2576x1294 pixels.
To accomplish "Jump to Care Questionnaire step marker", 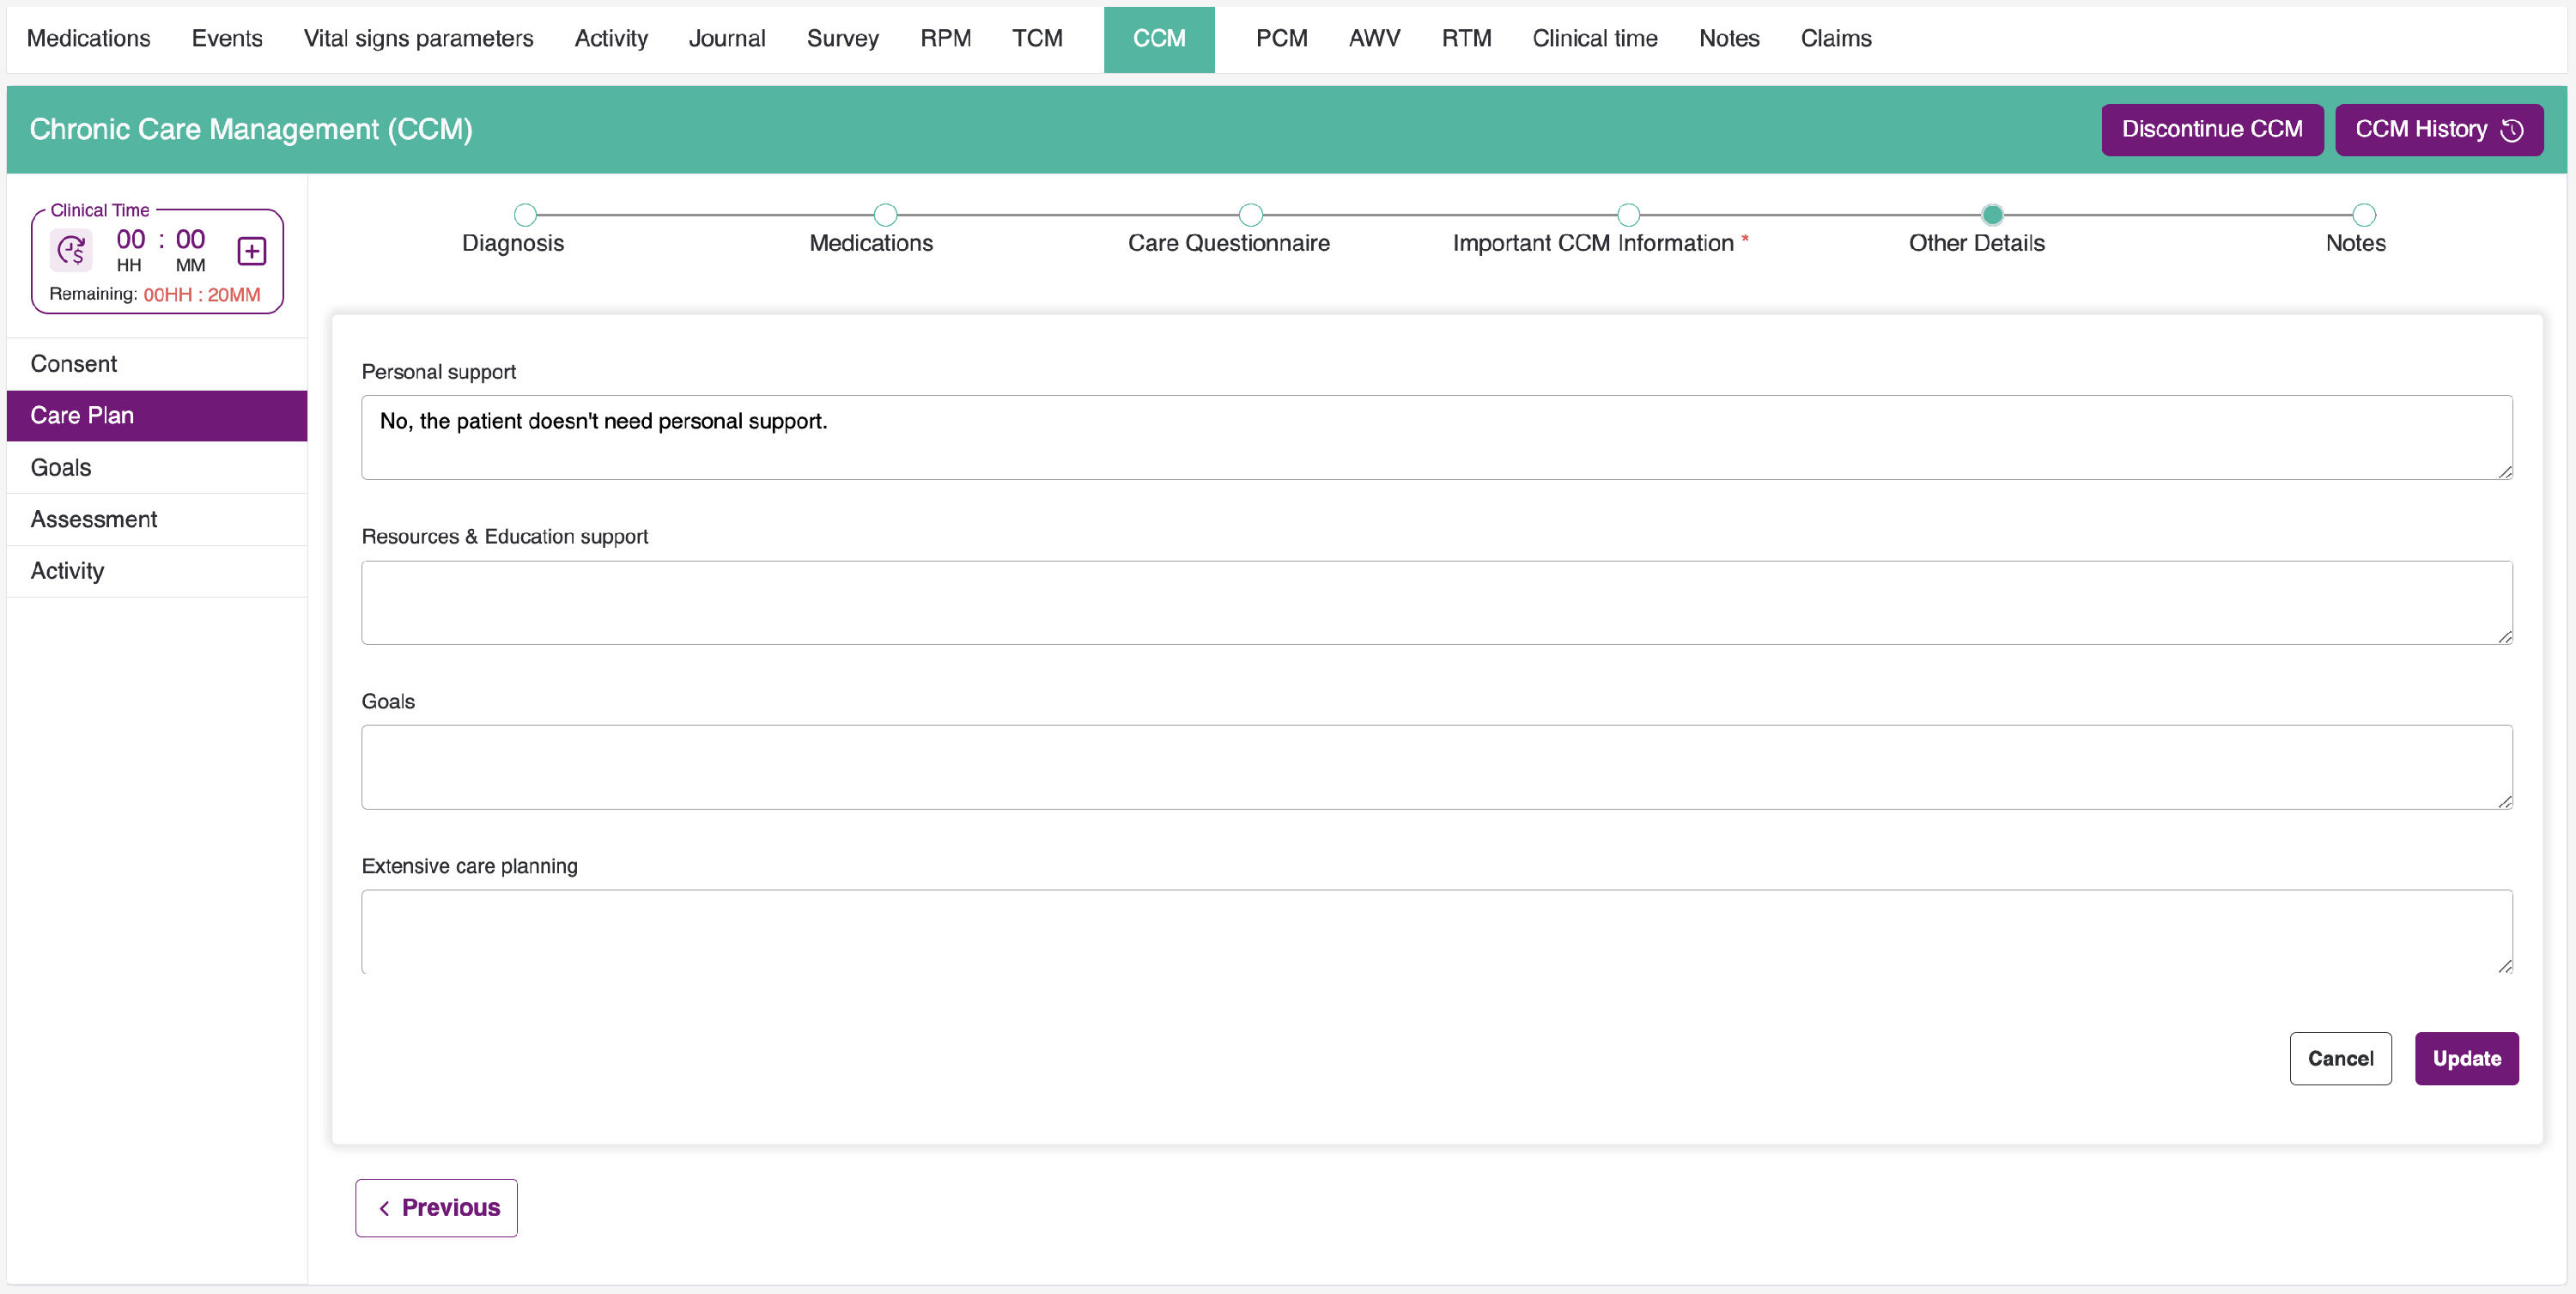I will point(1250,215).
